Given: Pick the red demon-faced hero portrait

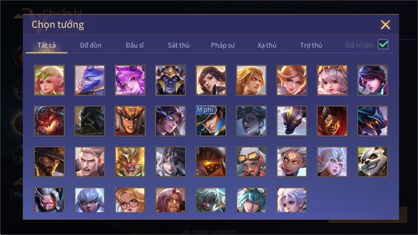Looking at the screenshot, I should pyautogui.click(x=49, y=121).
